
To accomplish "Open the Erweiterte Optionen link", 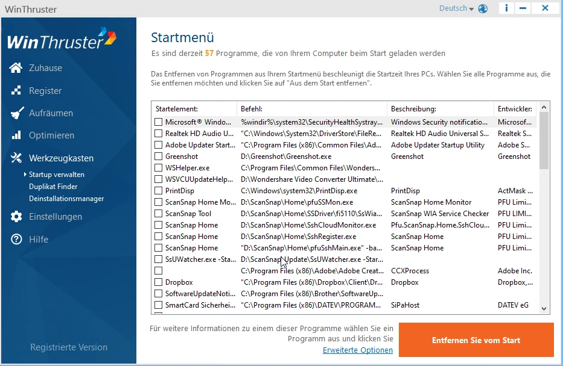I will (358, 350).
